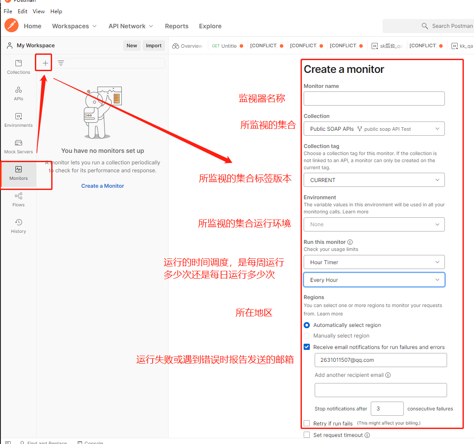This screenshot has width=474, height=444.
Task: Select Manually select region radio
Action: point(307,336)
